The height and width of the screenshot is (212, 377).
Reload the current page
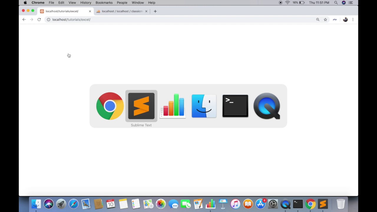click(x=39, y=19)
